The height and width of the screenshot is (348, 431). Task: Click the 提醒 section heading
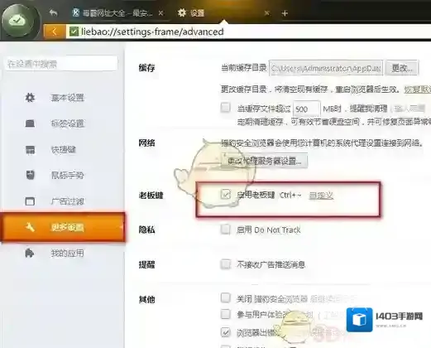(146, 264)
